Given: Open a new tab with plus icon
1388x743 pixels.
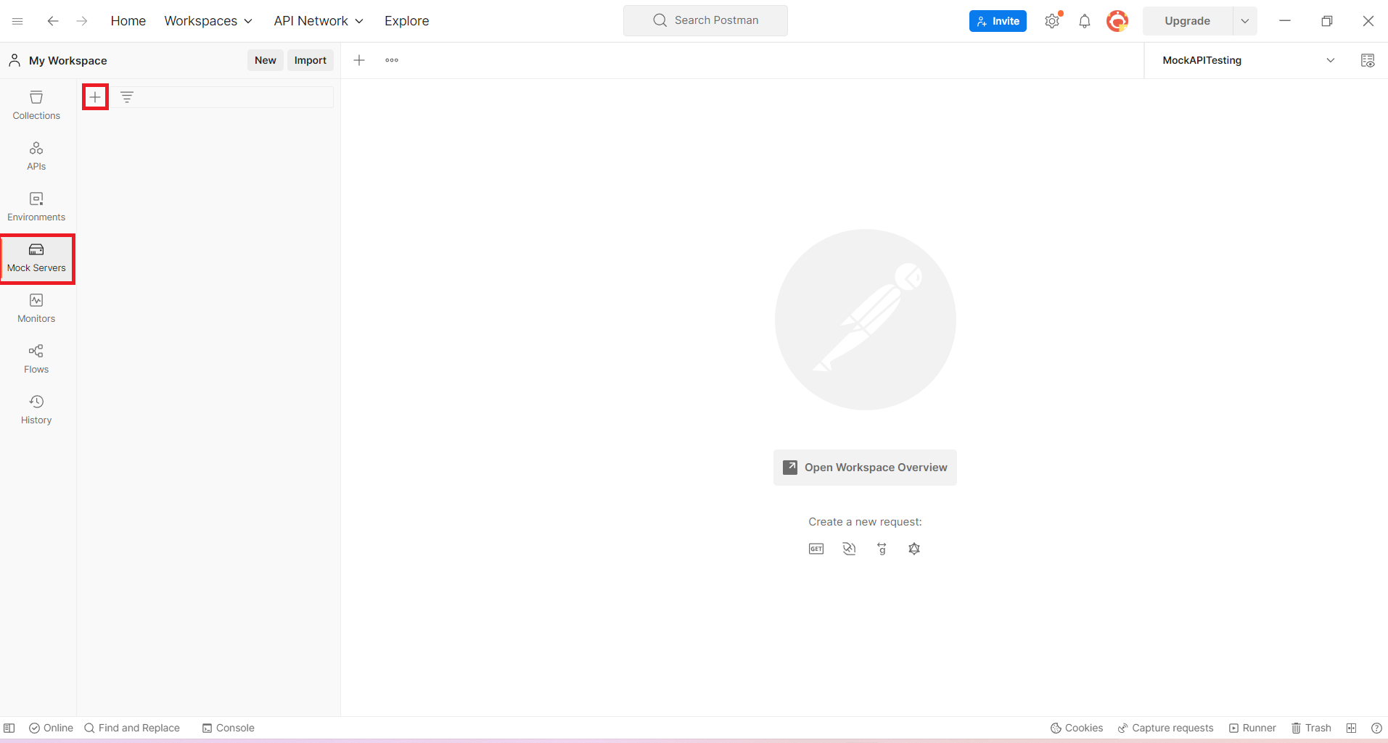Looking at the screenshot, I should tap(359, 60).
